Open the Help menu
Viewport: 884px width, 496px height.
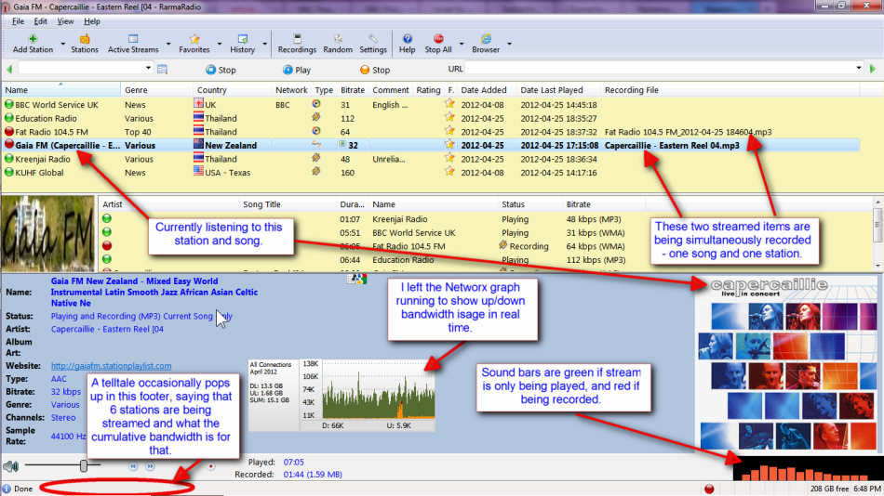click(x=92, y=21)
